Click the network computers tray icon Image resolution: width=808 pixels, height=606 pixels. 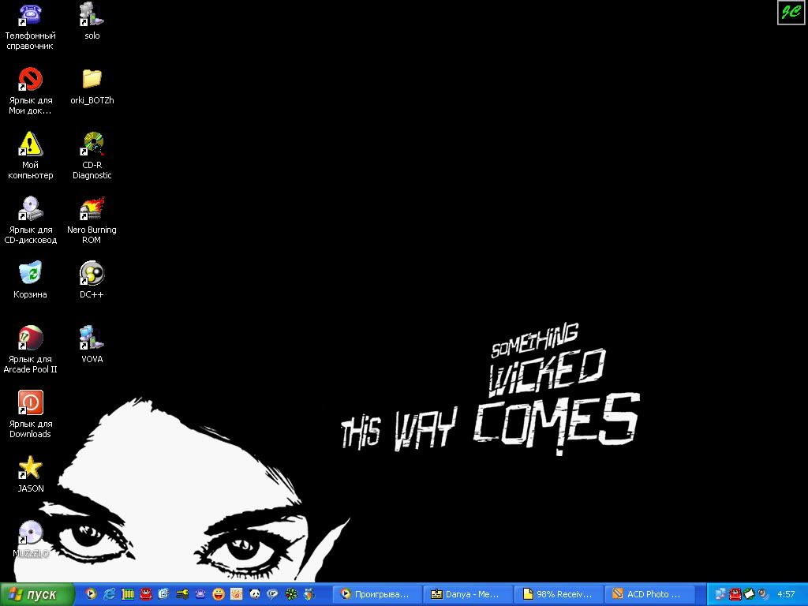[x=720, y=594]
